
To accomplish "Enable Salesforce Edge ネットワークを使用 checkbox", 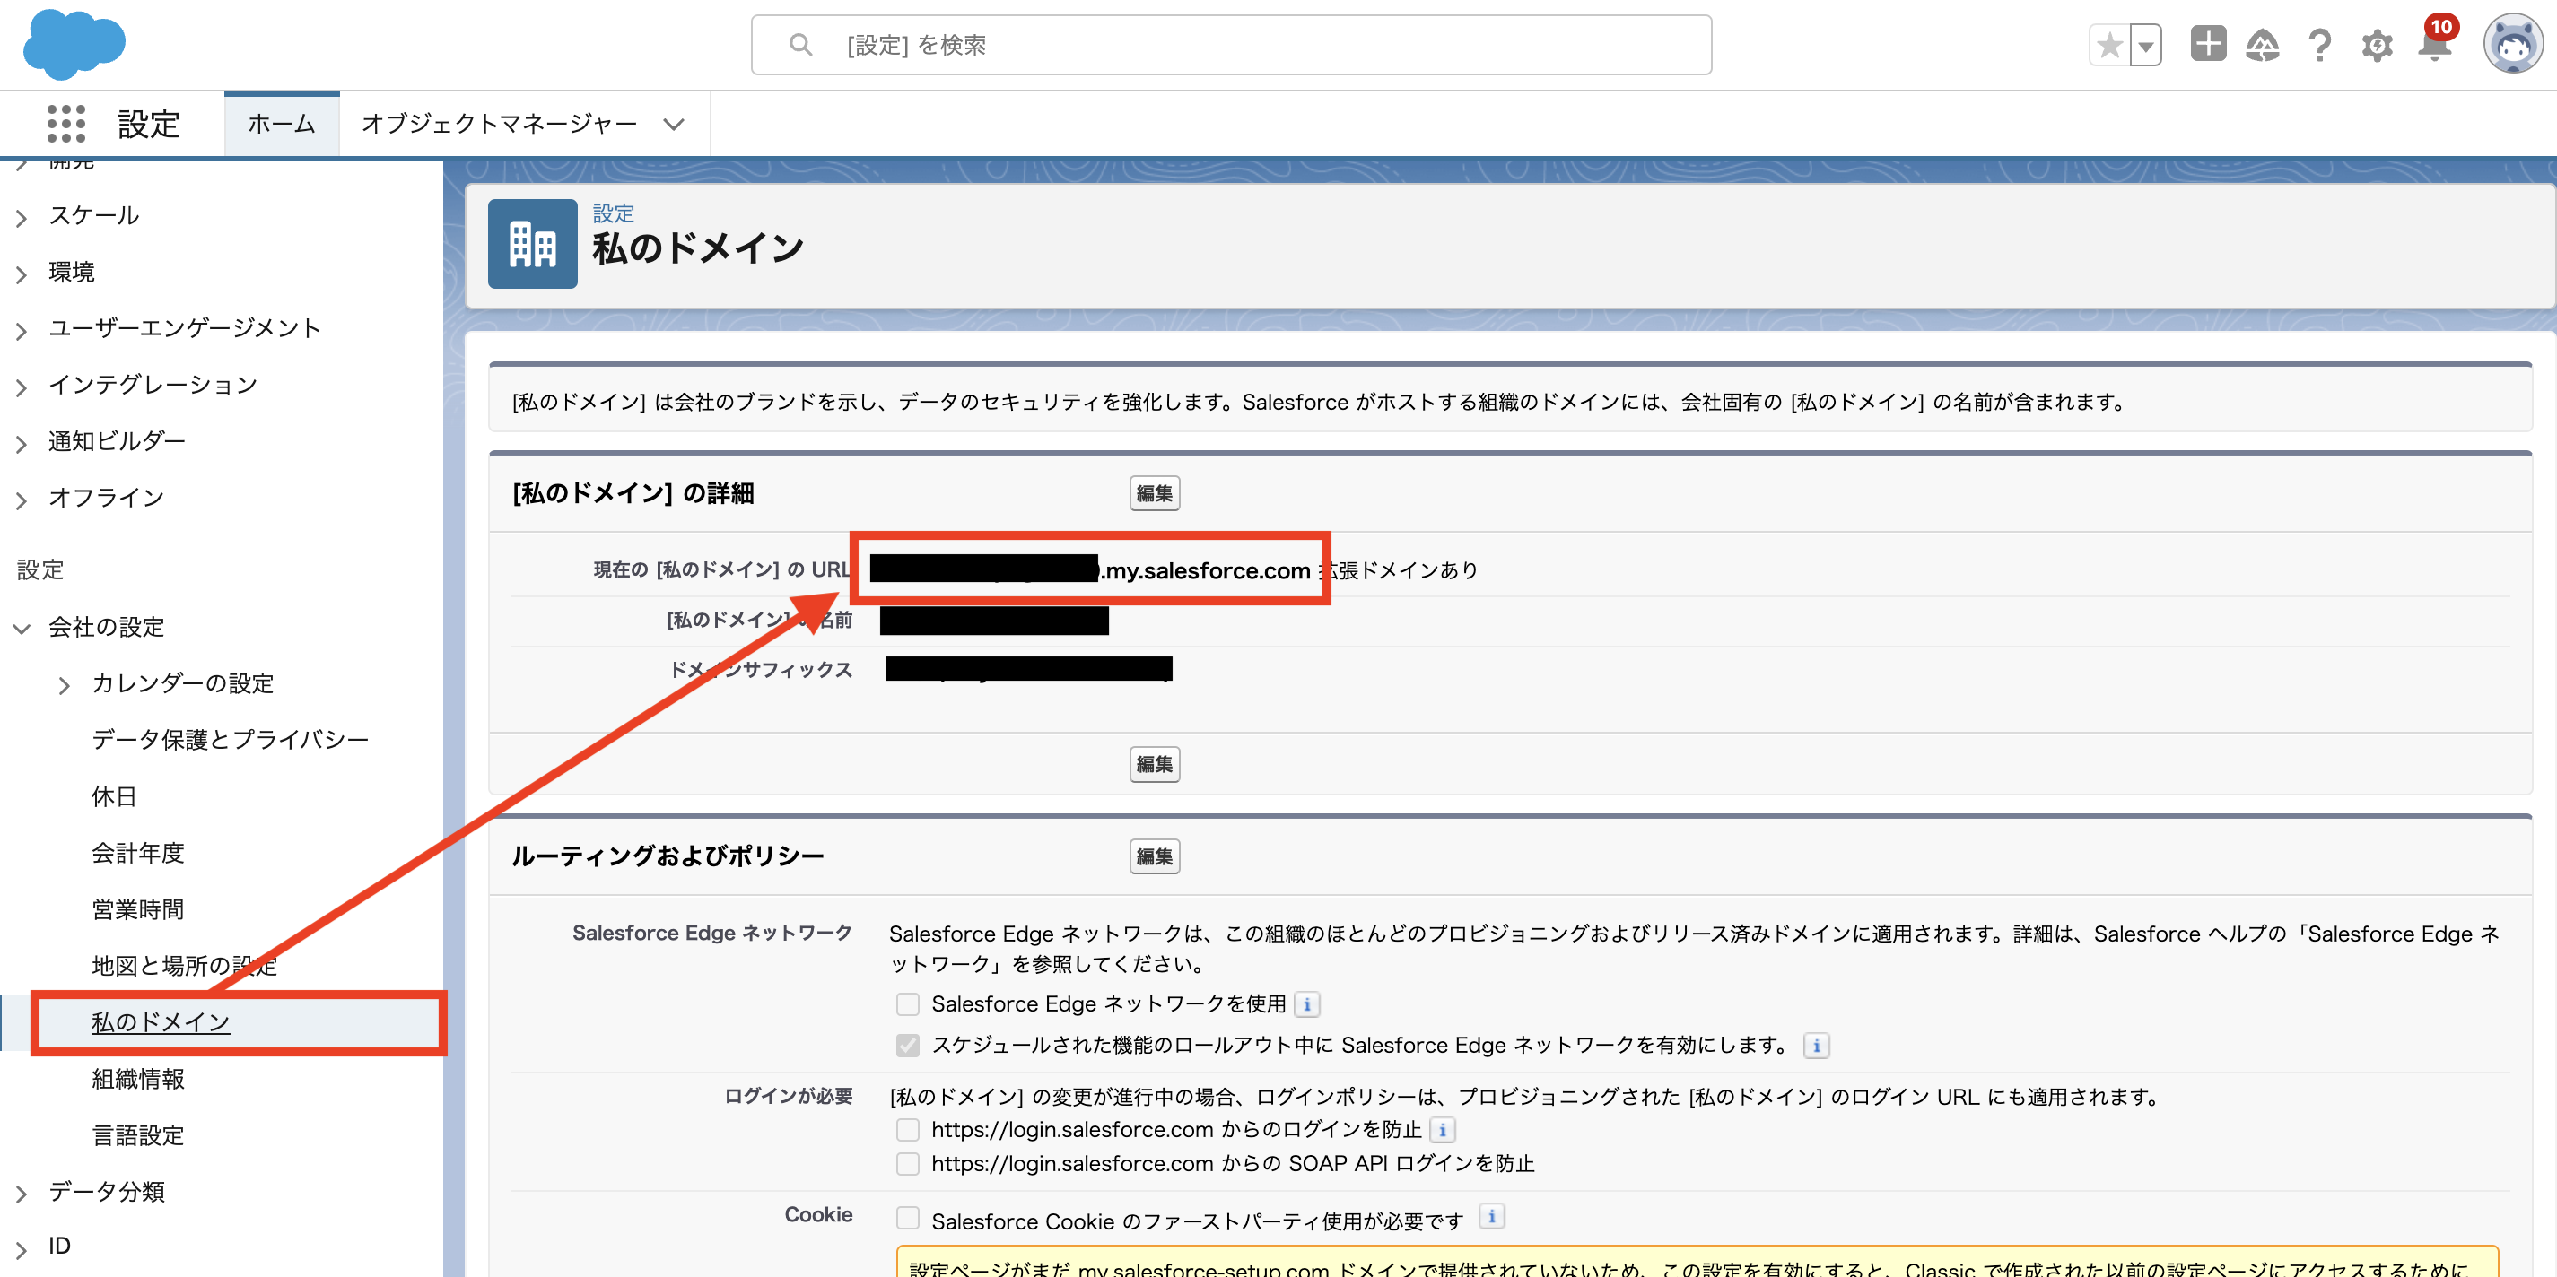I will point(906,1004).
